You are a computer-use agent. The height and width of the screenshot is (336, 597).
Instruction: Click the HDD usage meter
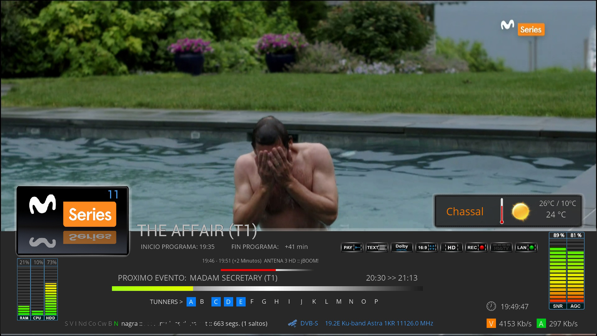point(51,289)
